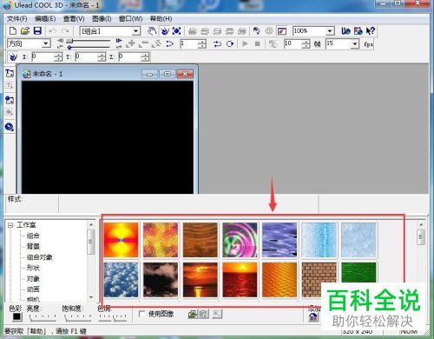This screenshot has width=434, height=339.
Task: Click down arrow of the studio tree scrollbar
Action: [x=91, y=297]
